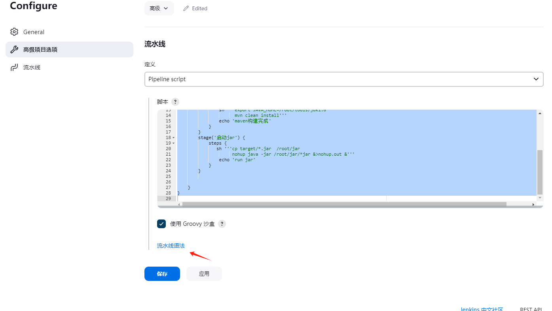Click the echo 'run jar' code line

(x=237, y=160)
